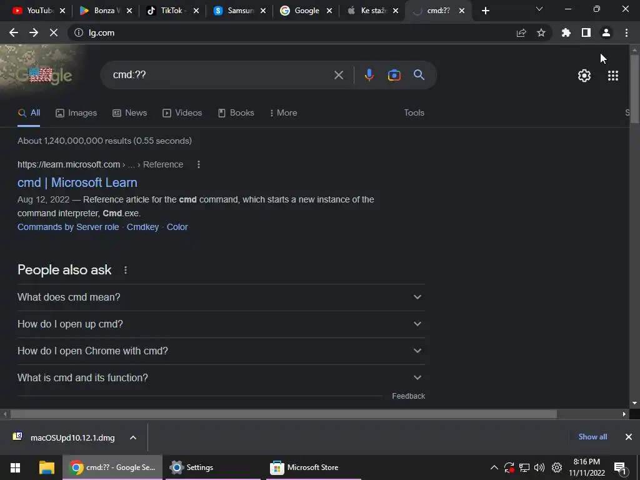
Task: Open the Chrome profile menu
Action: [x=606, y=32]
